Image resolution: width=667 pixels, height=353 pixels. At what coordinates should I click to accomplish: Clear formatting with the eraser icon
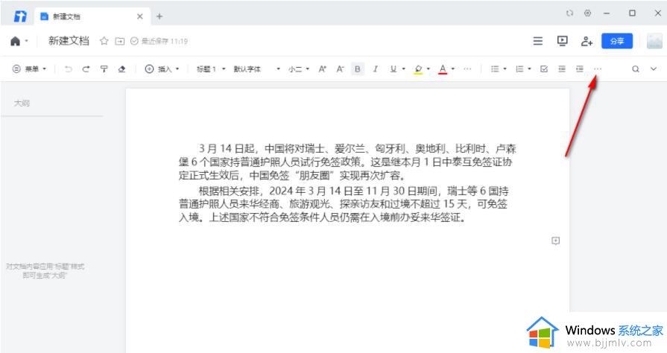(x=121, y=69)
